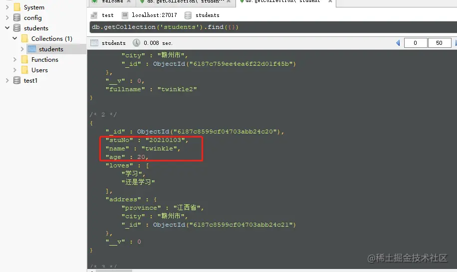The height and width of the screenshot is (272, 457).
Task: Select the students collection table icon in tree
Action: point(32,49)
